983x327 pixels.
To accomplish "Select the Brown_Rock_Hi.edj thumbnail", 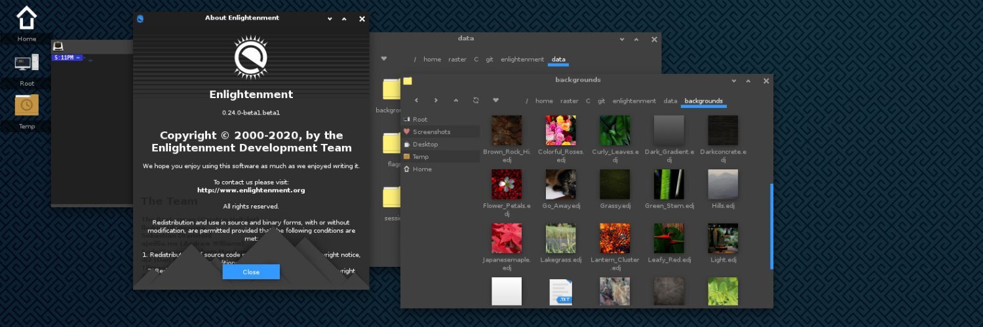I will click(507, 130).
